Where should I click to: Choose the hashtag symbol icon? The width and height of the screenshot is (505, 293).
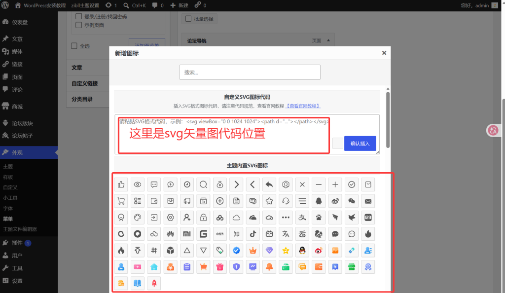click(x=154, y=251)
